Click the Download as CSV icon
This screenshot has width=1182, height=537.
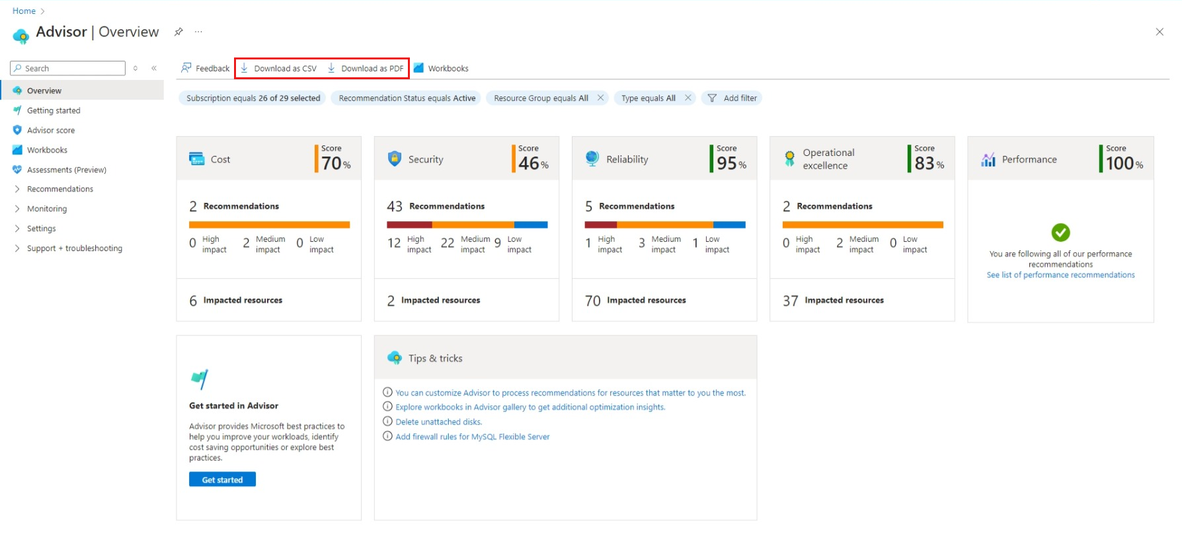point(244,68)
